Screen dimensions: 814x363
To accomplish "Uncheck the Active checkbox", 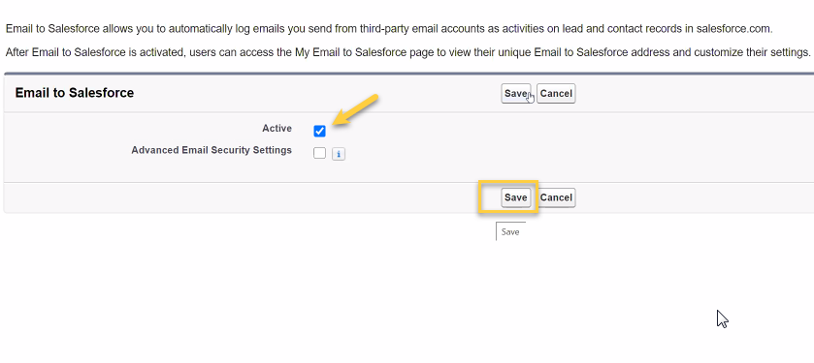I will pyautogui.click(x=320, y=131).
